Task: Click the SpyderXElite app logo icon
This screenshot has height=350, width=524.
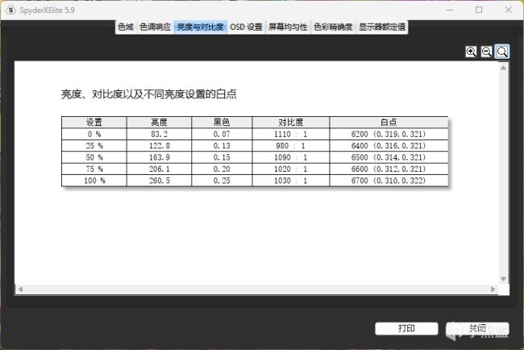Action: tap(10, 10)
